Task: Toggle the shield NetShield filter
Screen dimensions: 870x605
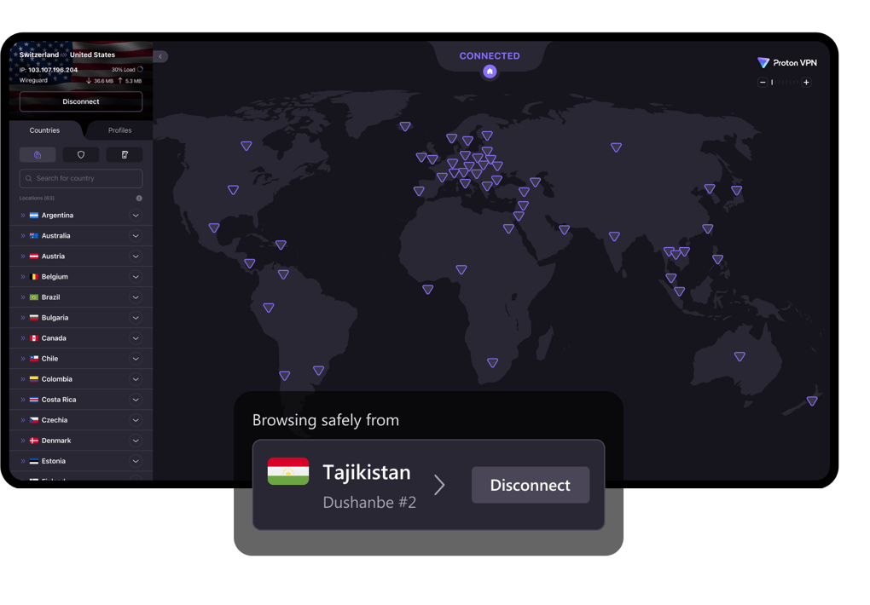Action: click(81, 155)
